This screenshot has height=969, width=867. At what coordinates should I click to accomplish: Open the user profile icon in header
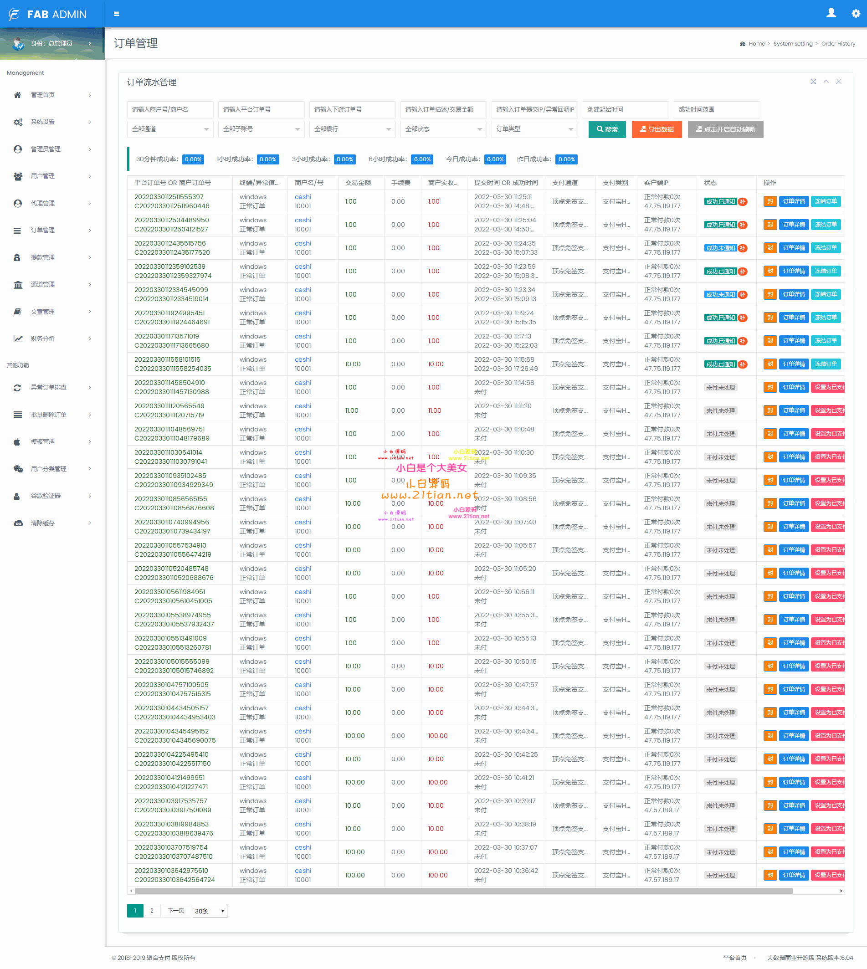[831, 13]
